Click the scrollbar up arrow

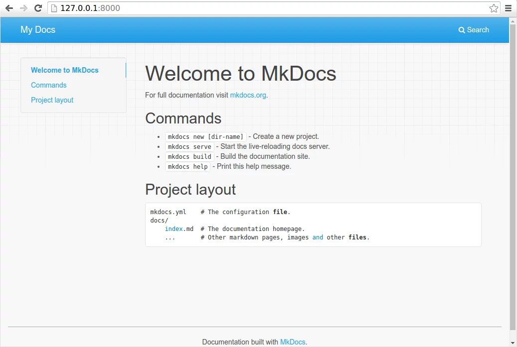coord(513,20)
